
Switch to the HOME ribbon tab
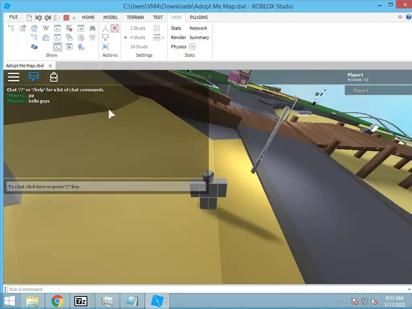coord(88,17)
